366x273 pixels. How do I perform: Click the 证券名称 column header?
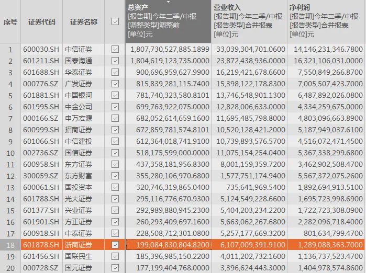click(x=83, y=22)
